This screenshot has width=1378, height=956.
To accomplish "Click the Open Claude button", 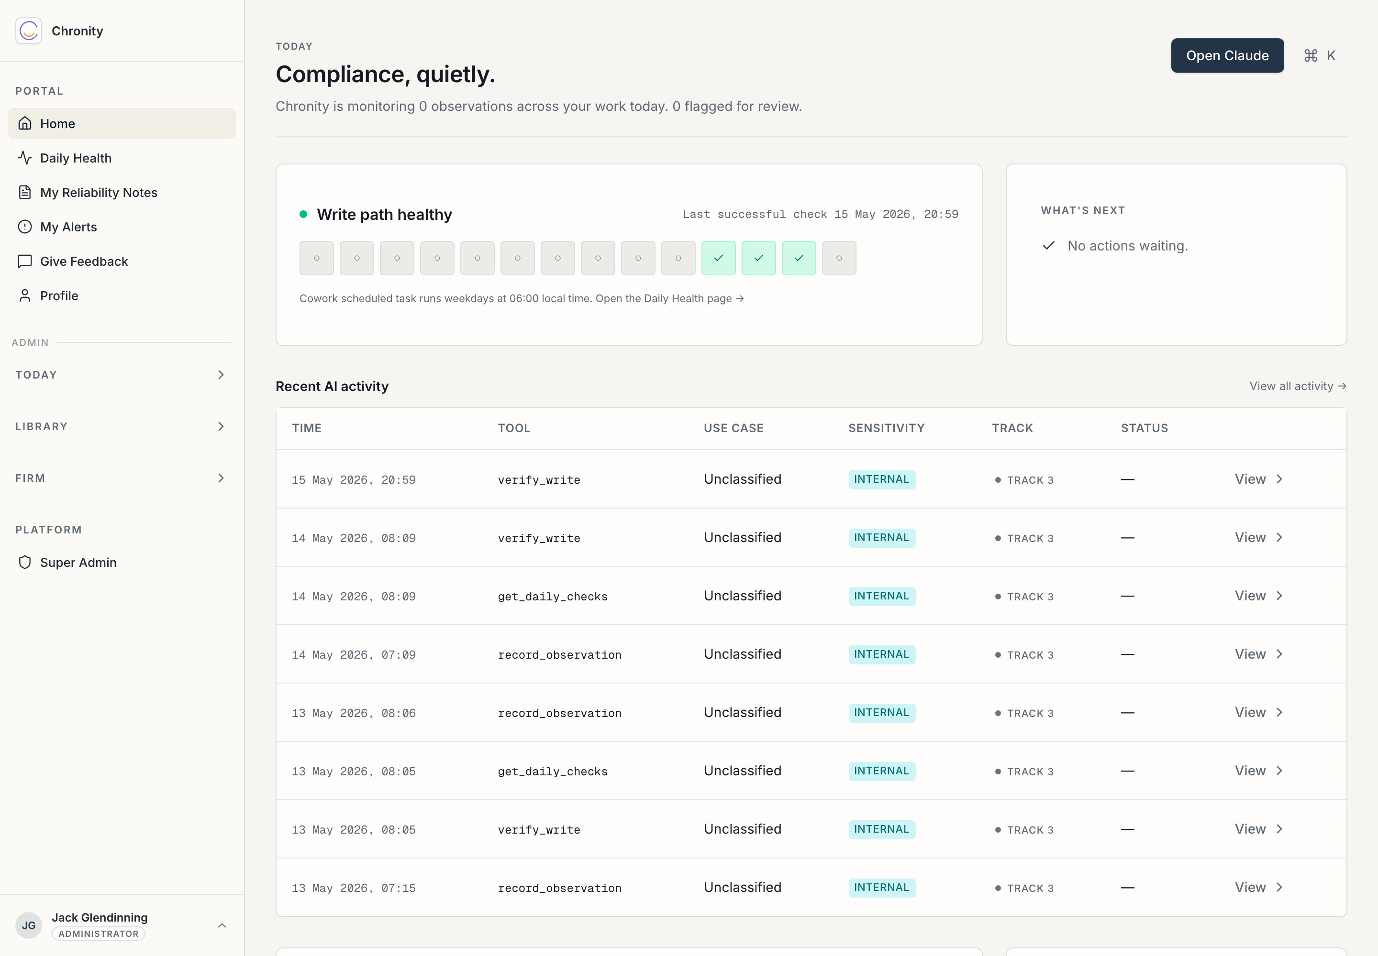I will (1227, 56).
